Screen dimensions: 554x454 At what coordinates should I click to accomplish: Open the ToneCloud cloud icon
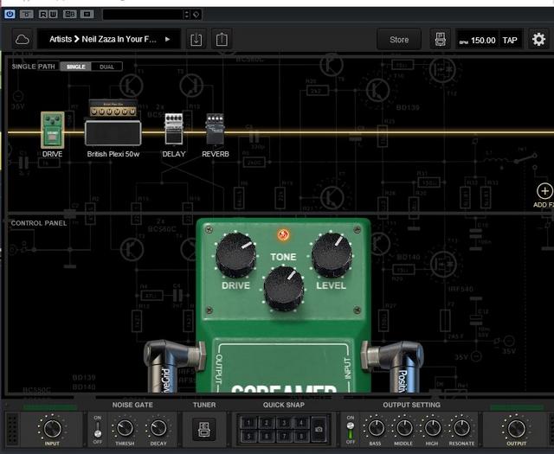click(23, 39)
